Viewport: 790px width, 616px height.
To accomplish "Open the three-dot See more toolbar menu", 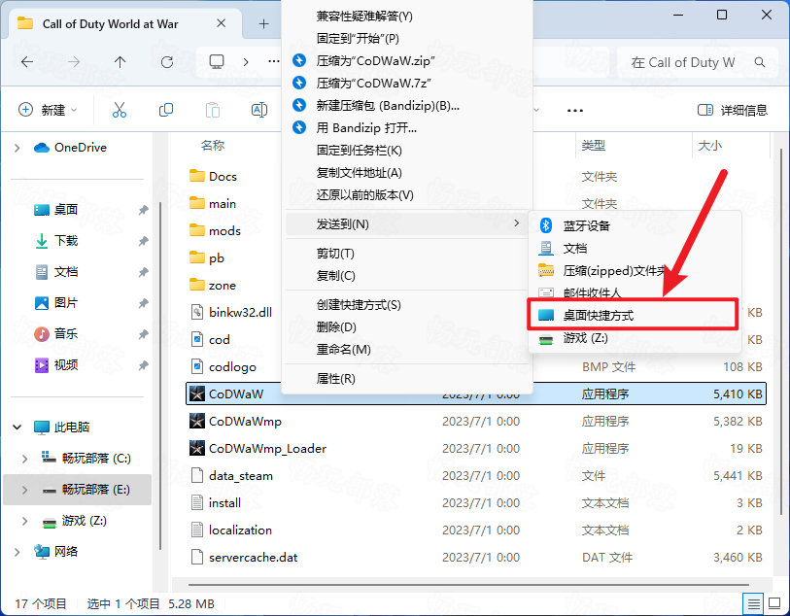I will point(575,111).
